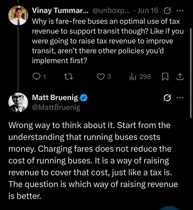View analytics showing 298 views
The height and width of the screenshot is (210, 193).
tap(140, 77)
